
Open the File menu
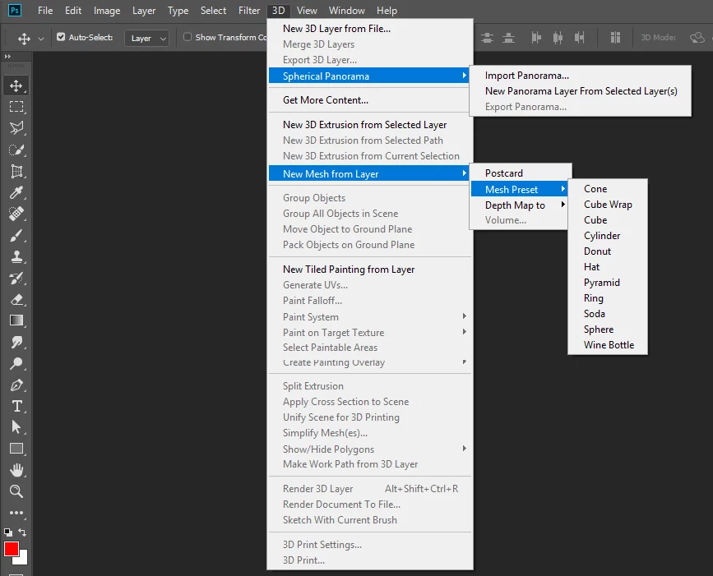click(x=45, y=11)
